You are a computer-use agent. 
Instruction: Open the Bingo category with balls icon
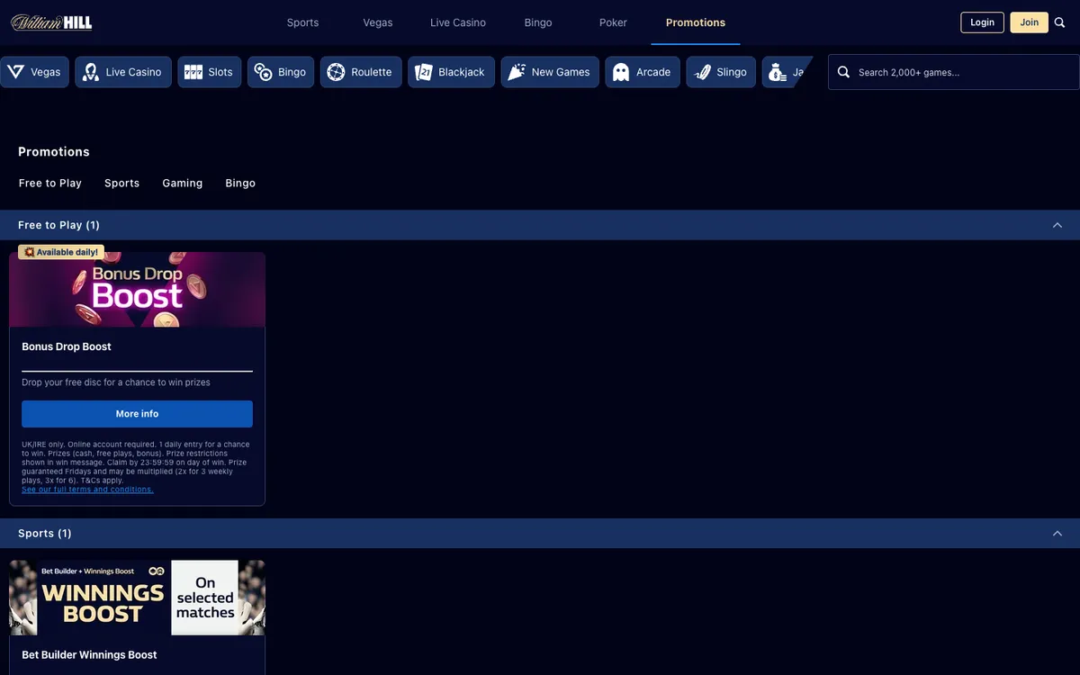click(281, 72)
